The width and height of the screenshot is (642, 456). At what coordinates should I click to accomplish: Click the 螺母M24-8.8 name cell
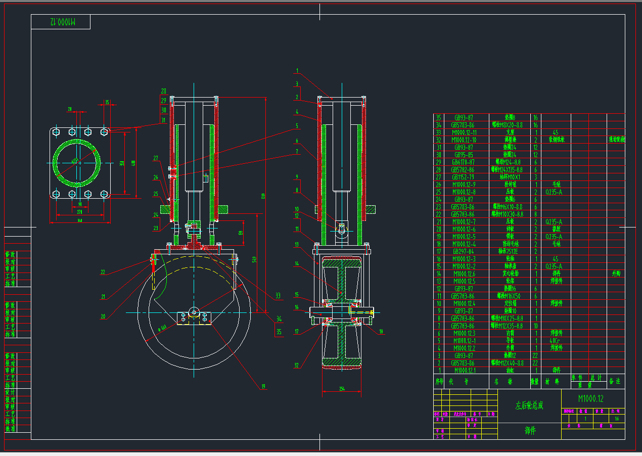coord(508,162)
